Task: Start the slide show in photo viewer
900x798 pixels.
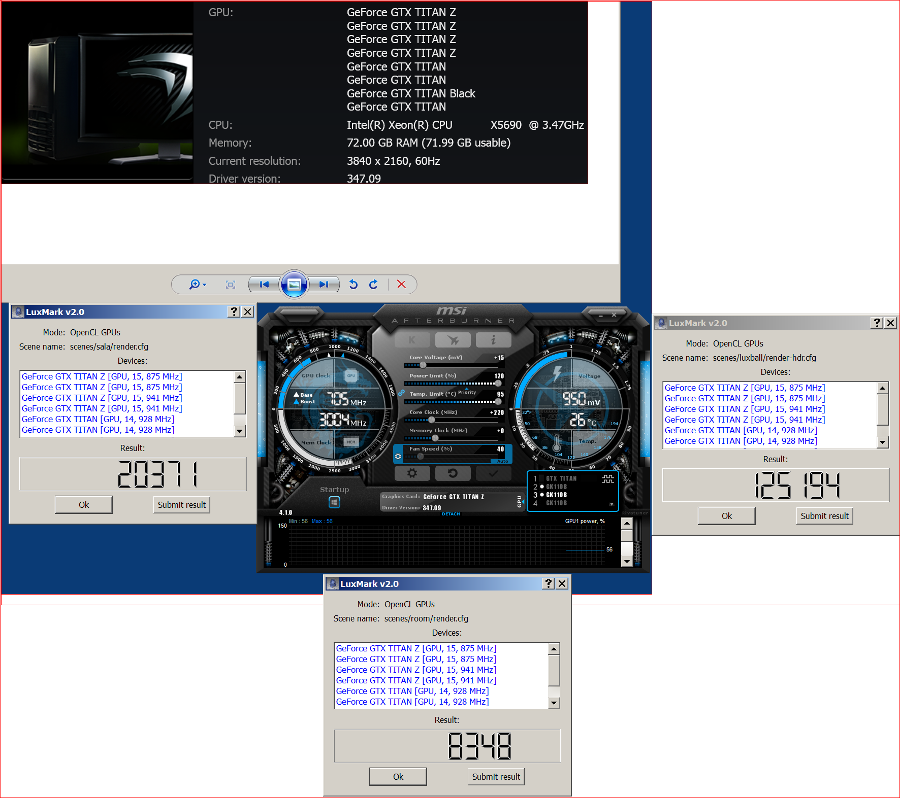Action: (x=294, y=284)
